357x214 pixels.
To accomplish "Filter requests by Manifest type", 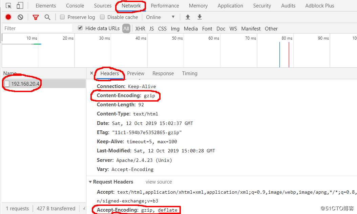I will click(251, 28).
